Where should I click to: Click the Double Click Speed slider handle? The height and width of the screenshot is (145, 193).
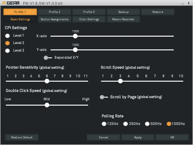coord(47,105)
